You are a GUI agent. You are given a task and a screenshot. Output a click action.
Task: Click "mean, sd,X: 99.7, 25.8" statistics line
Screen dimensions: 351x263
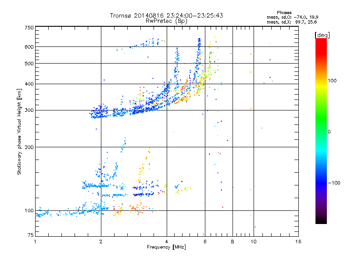[x=292, y=22]
